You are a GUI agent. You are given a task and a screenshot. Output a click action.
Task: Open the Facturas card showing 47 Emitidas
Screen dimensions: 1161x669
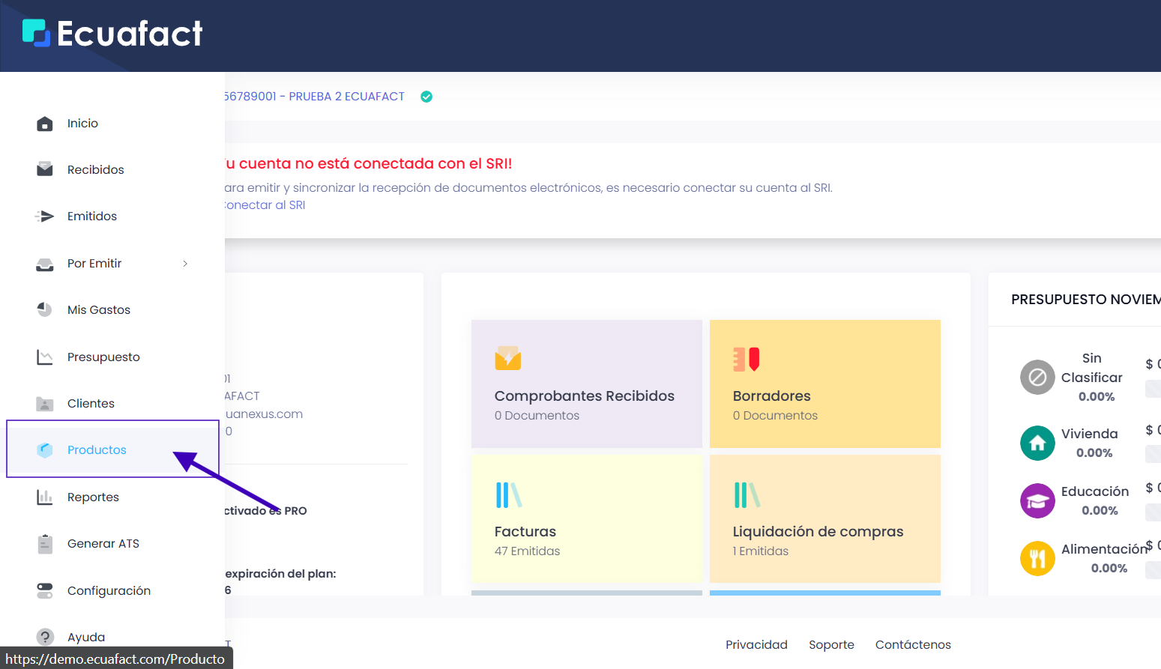pyautogui.click(x=585, y=518)
